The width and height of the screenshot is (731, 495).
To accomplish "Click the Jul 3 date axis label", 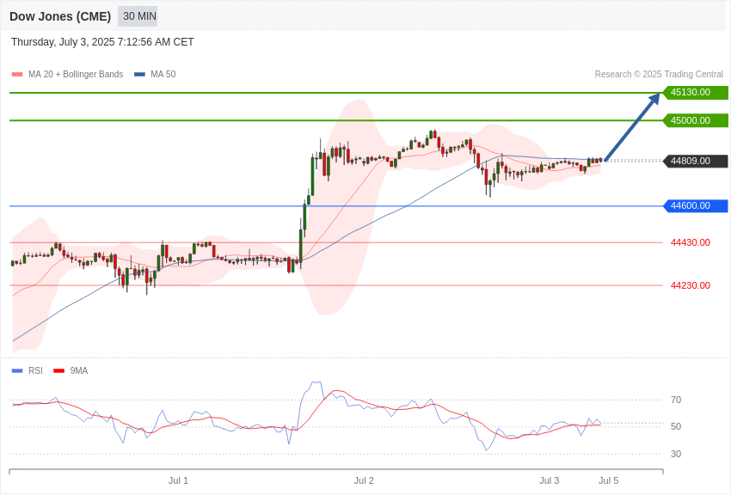I will click(550, 480).
